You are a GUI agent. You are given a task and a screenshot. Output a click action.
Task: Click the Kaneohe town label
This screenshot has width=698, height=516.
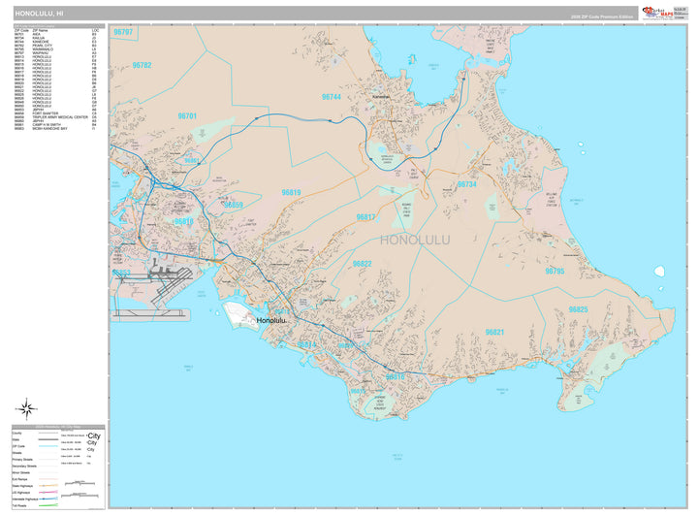point(381,97)
